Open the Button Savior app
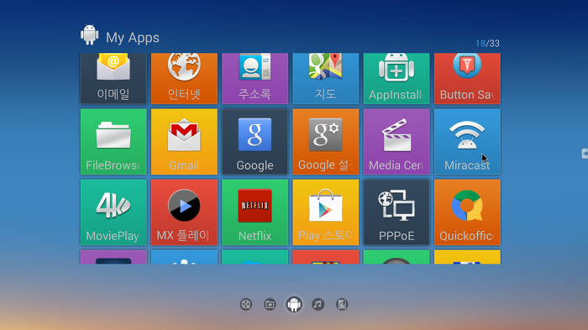 (467, 78)
